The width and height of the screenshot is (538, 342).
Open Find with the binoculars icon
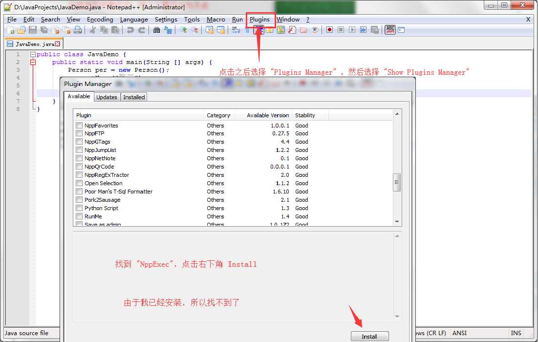pos(156,30)
